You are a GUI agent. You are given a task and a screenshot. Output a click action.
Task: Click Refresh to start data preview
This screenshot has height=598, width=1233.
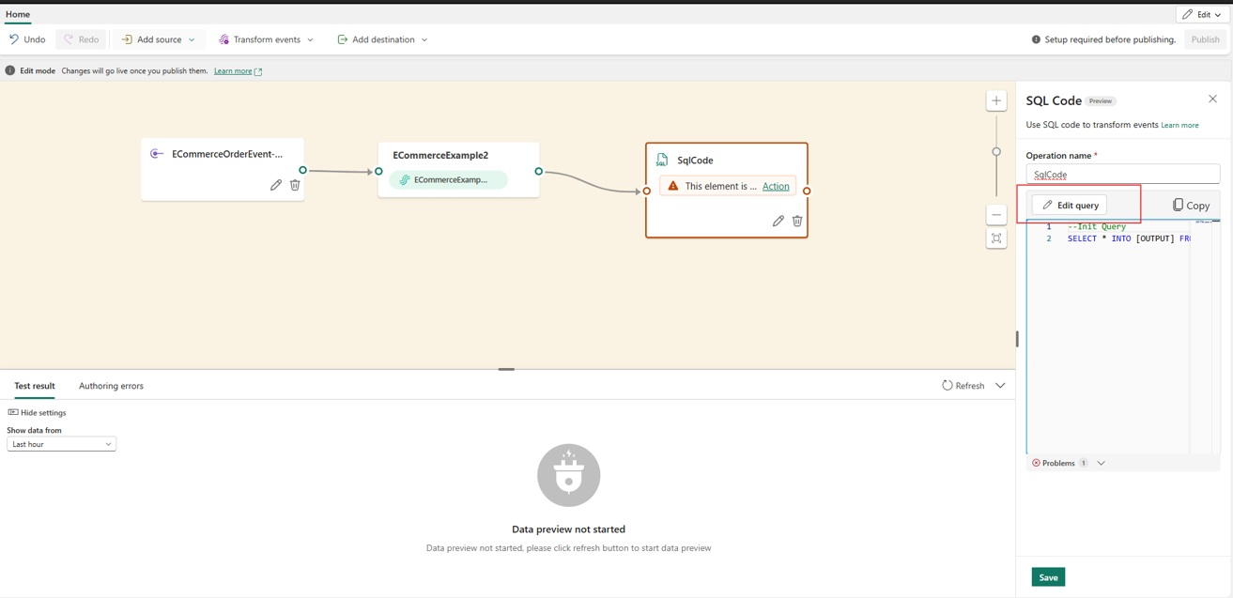964,385
